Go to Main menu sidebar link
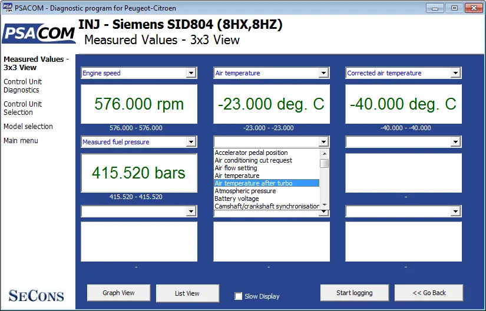This screenshot has height=311, width=486. (x=21, y=141)
